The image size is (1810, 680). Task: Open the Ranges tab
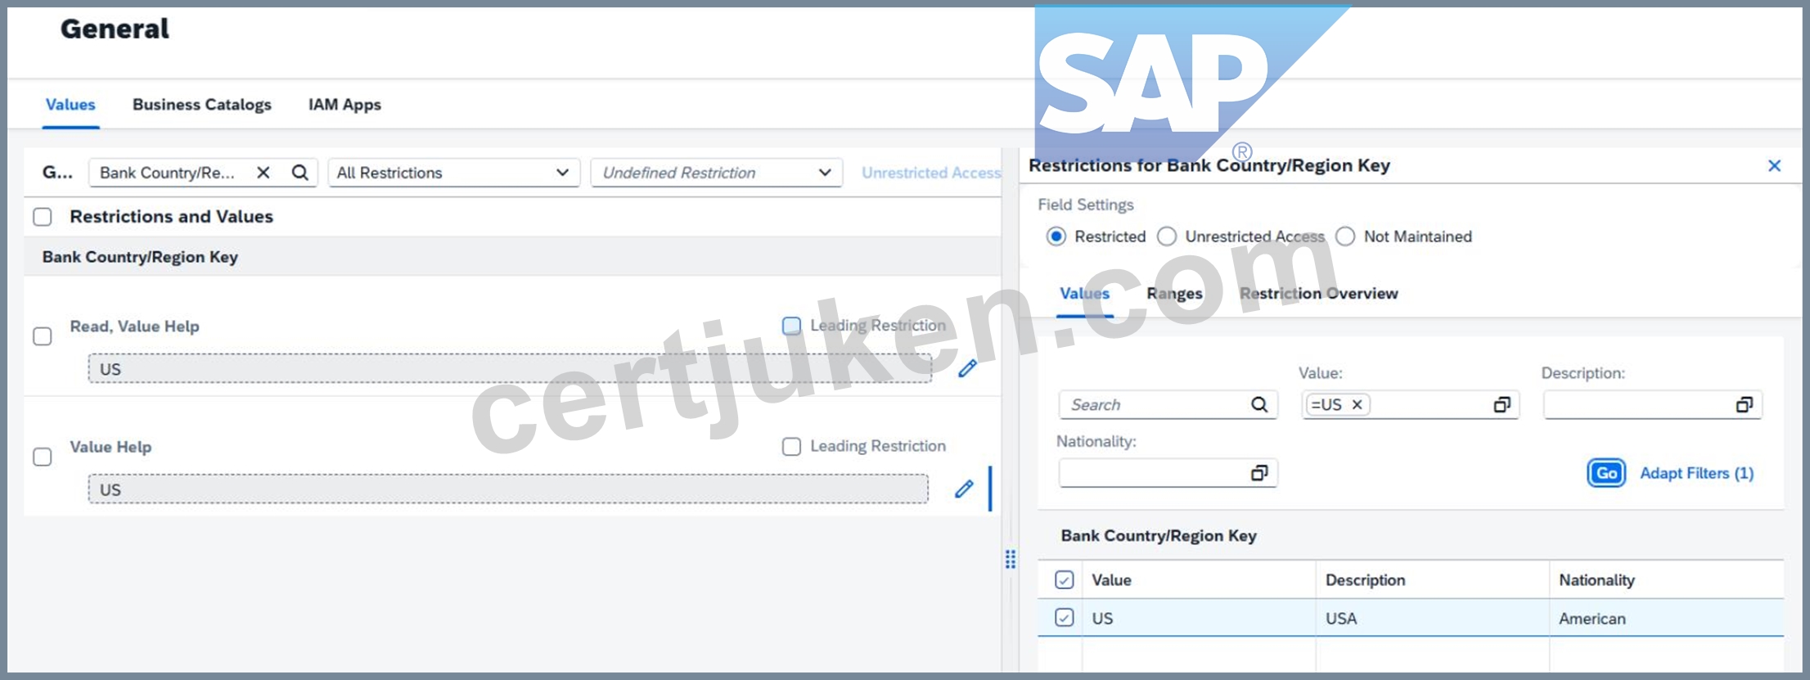[1174, 294]
